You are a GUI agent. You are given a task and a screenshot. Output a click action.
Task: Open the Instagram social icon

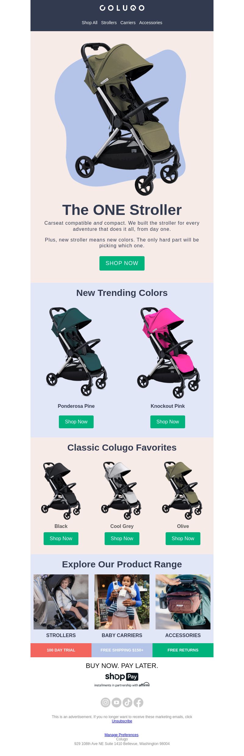click(x=106, y=702)
